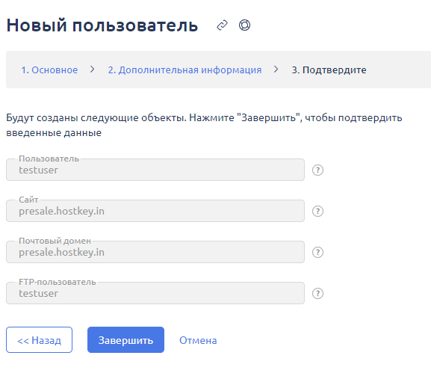Click the Почтовый домен input field
431x385 pixels.
coord(155,252)
